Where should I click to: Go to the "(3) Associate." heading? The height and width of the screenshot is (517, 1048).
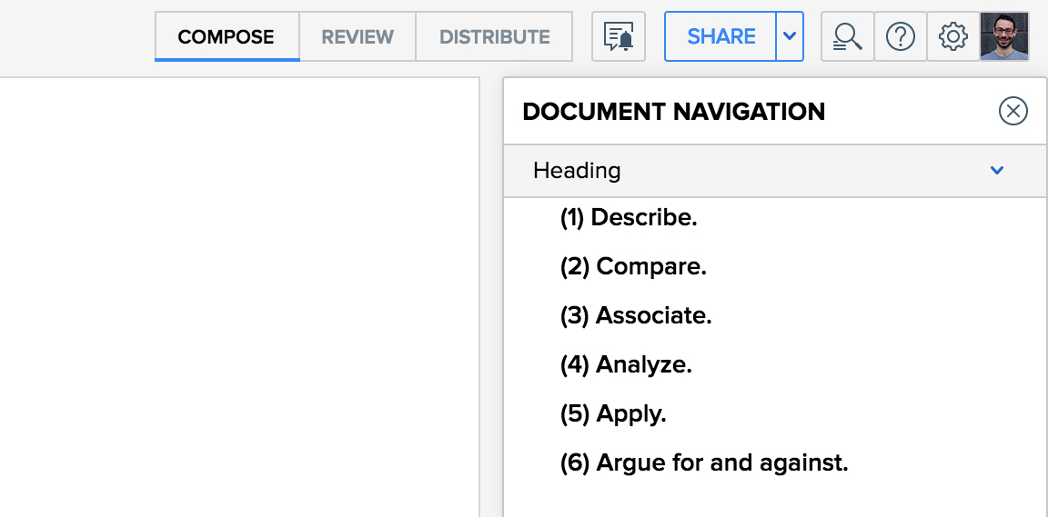pyautogui.click(x=636, y=316)
